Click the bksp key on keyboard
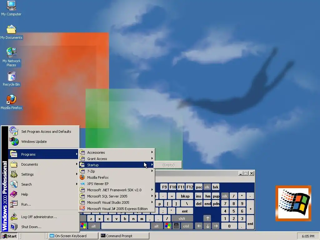 coord(185,196)
